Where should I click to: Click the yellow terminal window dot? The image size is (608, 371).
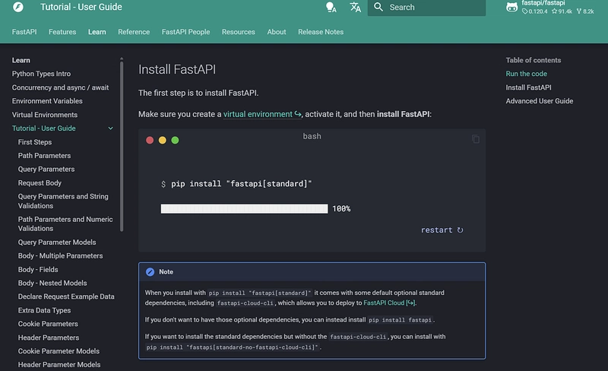click(x=163, y=140)
